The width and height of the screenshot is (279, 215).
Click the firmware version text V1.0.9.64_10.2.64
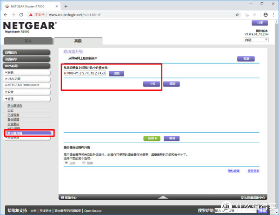point(257,34)
